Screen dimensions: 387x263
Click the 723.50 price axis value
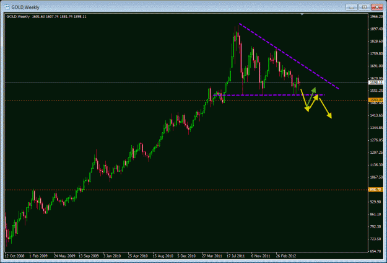[376, 239]
